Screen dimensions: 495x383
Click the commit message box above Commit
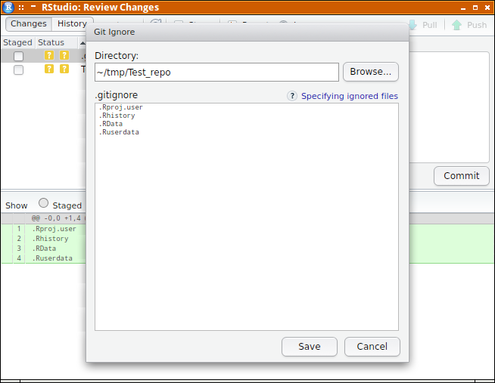pos(449,107)
